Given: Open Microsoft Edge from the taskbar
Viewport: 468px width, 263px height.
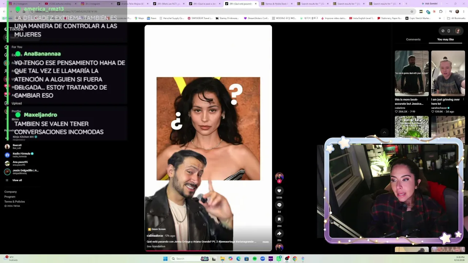Looking at the screenshot, I should [x=238, y=259].
